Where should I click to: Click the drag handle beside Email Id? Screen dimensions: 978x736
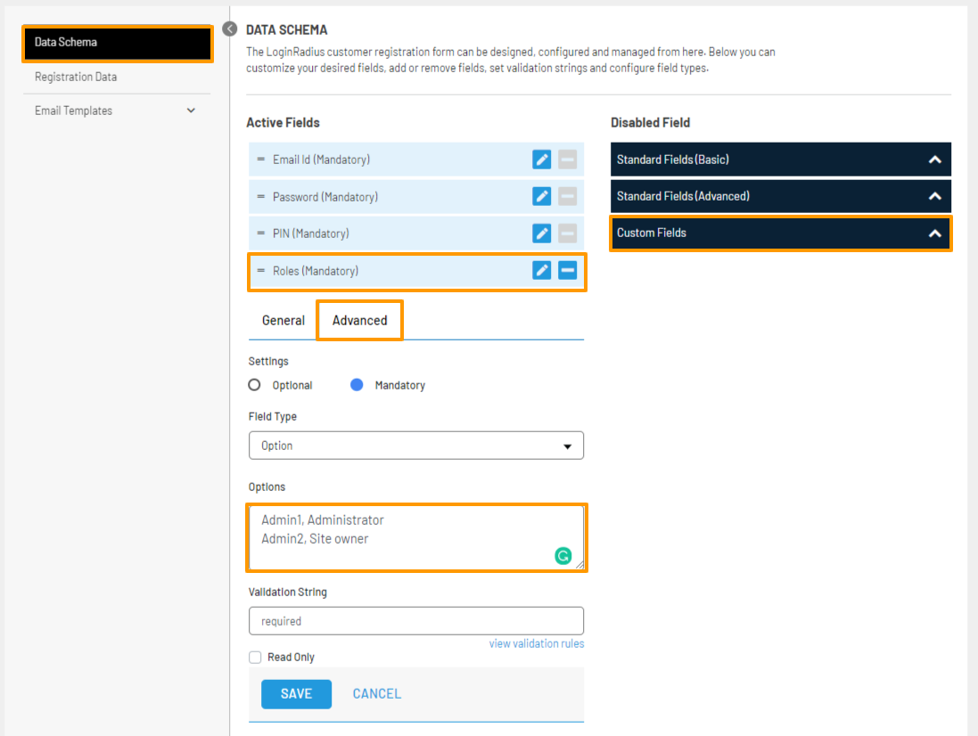pyautogui.click(x=259, y=159)
